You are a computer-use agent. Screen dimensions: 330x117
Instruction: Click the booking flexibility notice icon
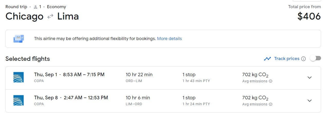pyautogui.click(x=18, y=39)
